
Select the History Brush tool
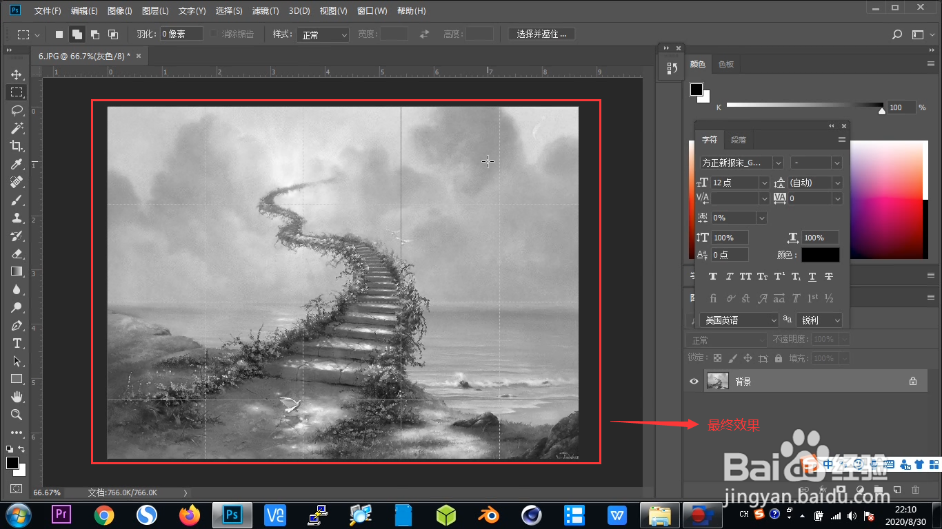click(x=17, y=236)
